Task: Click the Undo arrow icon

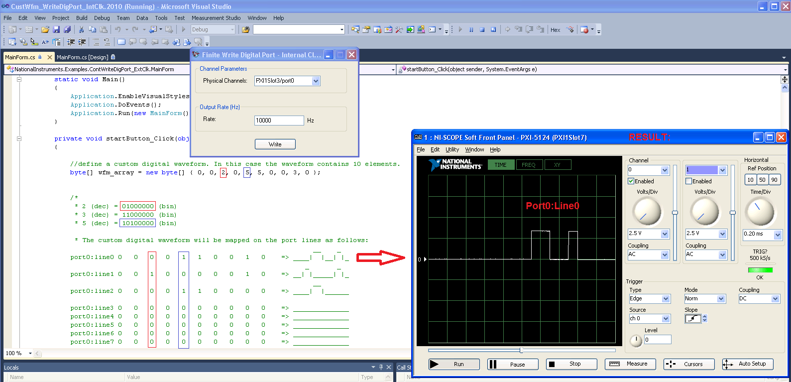Action: (118, 29)
